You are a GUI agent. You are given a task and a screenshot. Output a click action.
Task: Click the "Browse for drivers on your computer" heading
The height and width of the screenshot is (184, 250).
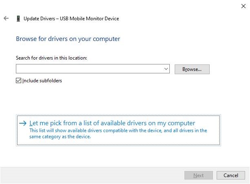pyautogui.click(x=68, y=39)
